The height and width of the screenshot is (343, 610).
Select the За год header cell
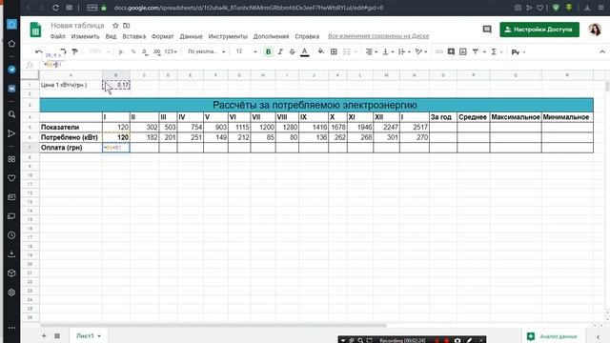click(x=443, y=117)
